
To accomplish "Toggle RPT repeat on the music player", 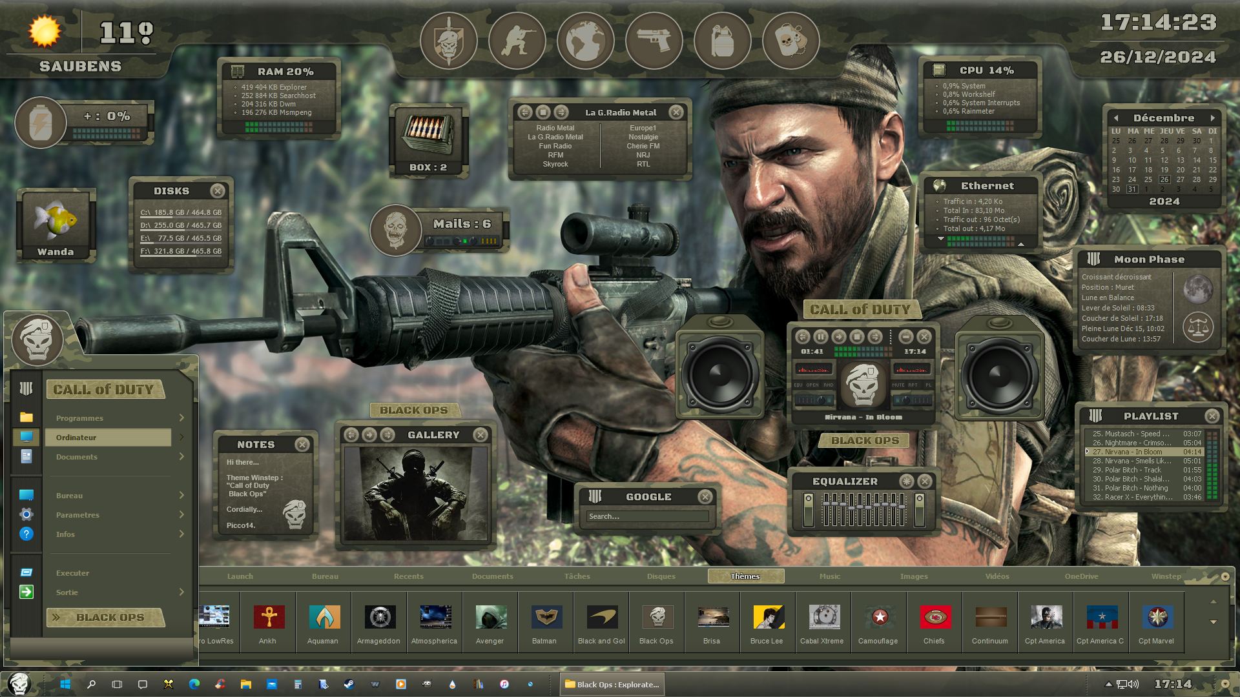I will point(913,385).
